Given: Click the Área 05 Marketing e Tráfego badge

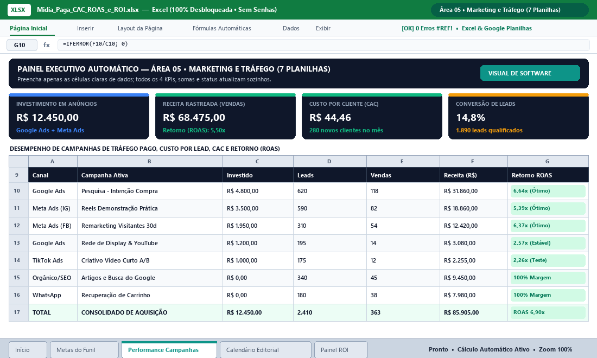Looking at the screenshot, I should pos(510,10).
